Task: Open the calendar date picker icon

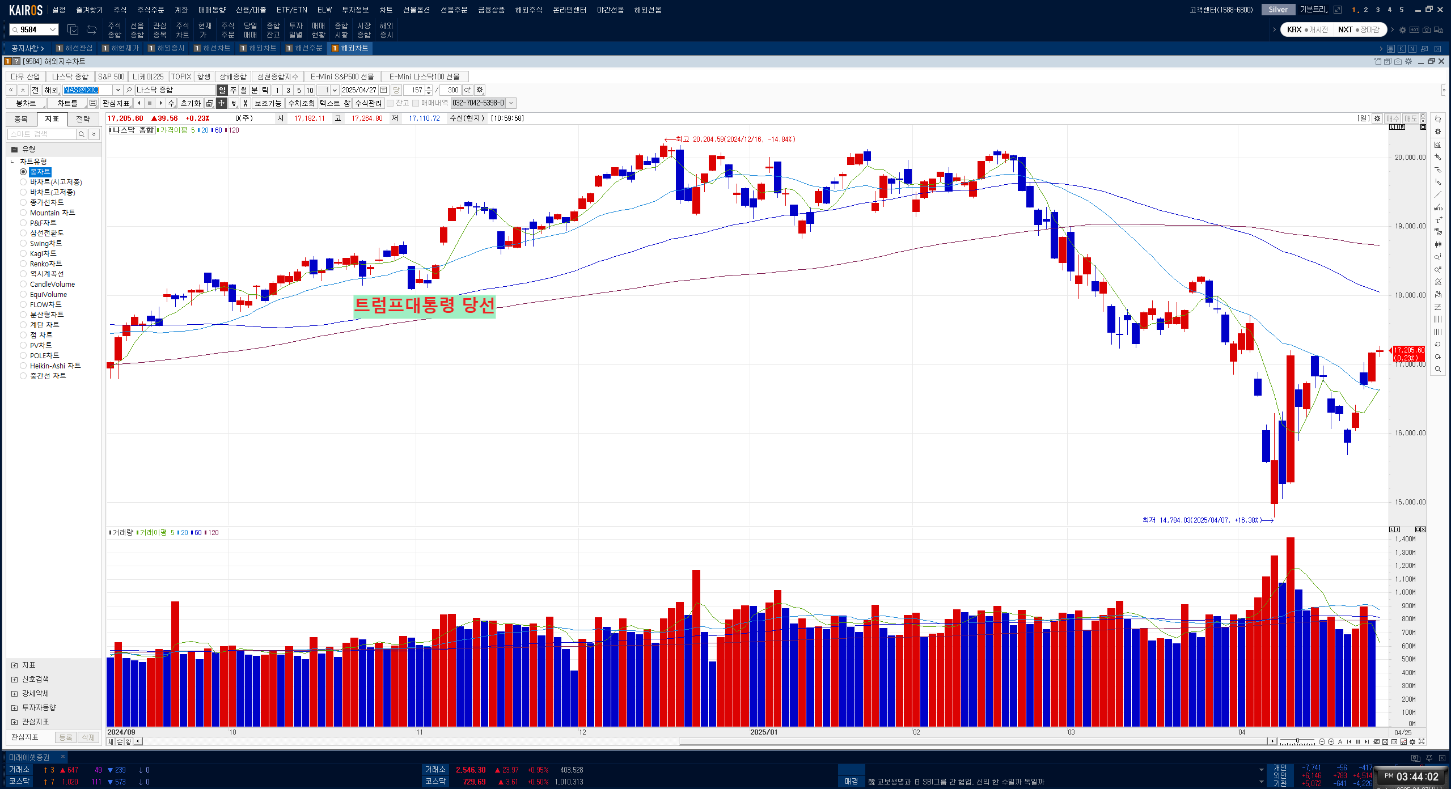Action: (384, 90)
